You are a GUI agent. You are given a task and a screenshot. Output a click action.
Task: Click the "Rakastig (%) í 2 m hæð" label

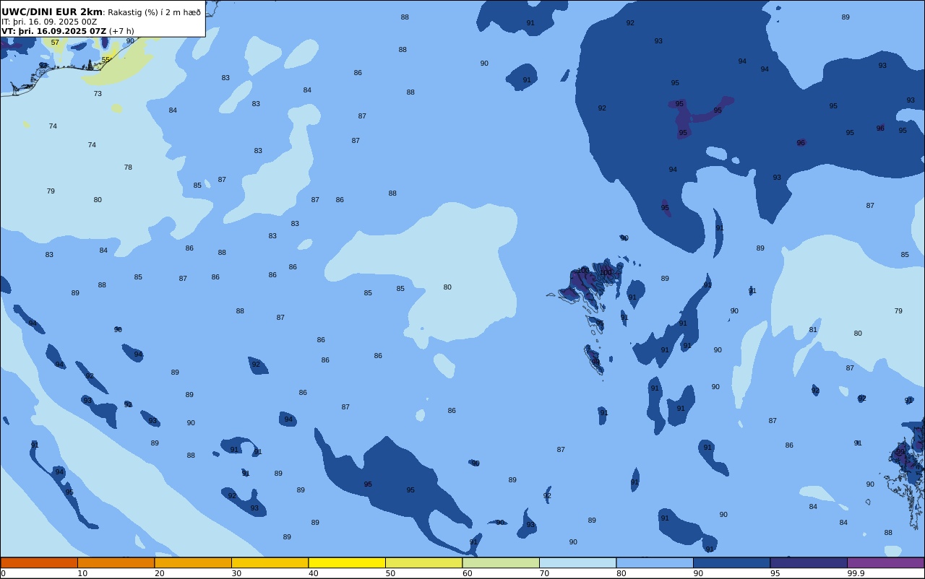point(155,12)
